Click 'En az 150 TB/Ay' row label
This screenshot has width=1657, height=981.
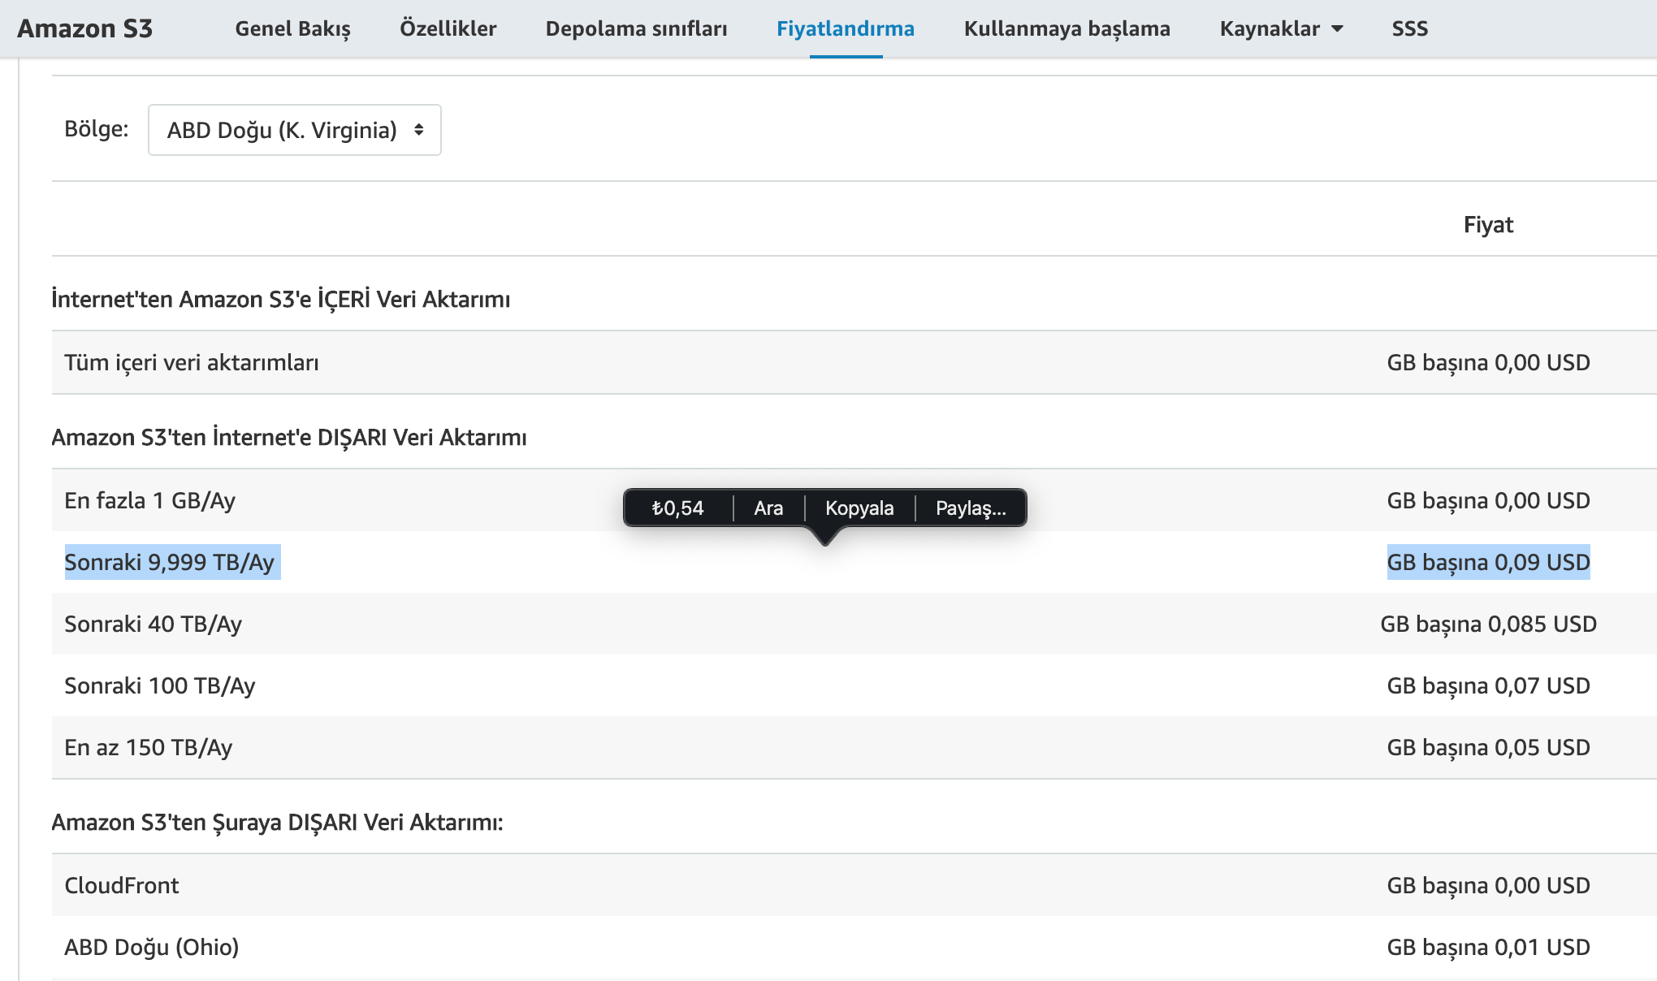[148, 748]
